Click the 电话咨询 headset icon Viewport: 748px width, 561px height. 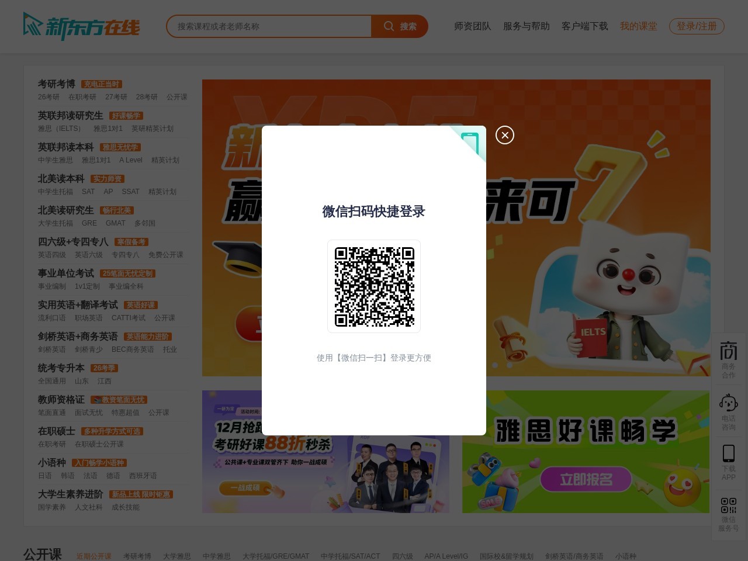[728, 403]
